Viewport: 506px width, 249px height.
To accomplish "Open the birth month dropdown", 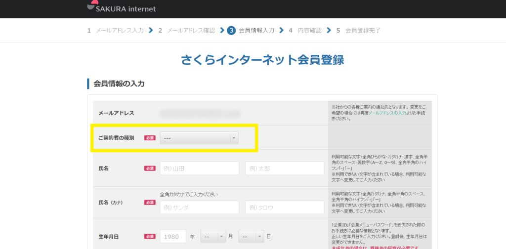I will pyautogui.click(x=213, y=237).
